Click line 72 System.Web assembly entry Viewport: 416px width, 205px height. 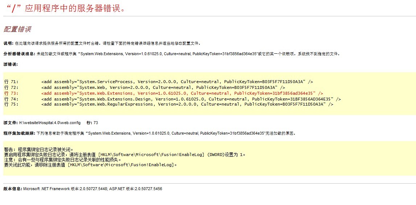163,87
